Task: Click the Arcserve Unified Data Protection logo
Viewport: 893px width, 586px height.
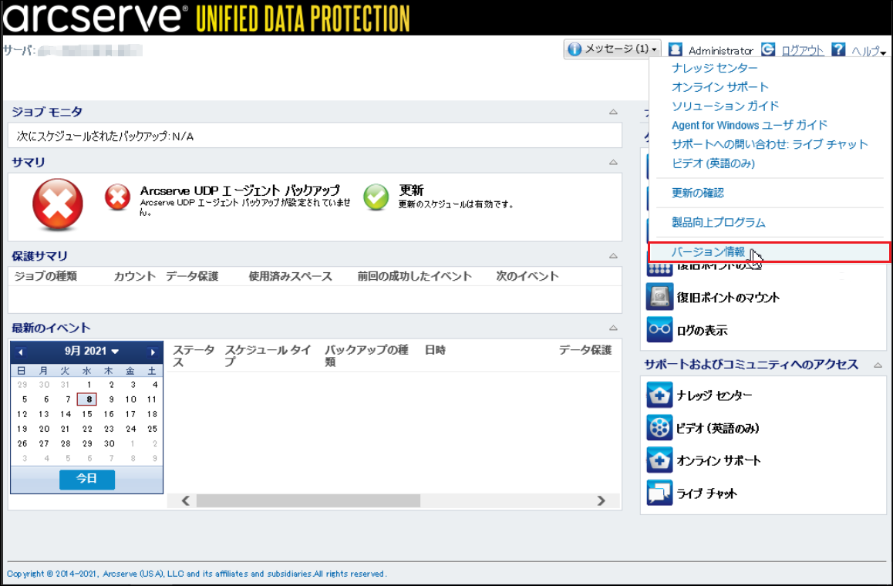Action: point(206,18)
